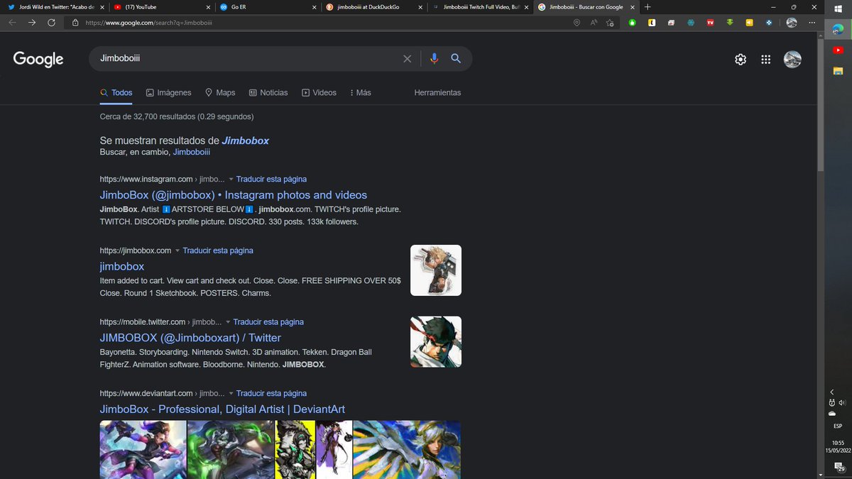Open the green download arrow extension
Viewport: 852px width, 479px height.
pos(729,23)
